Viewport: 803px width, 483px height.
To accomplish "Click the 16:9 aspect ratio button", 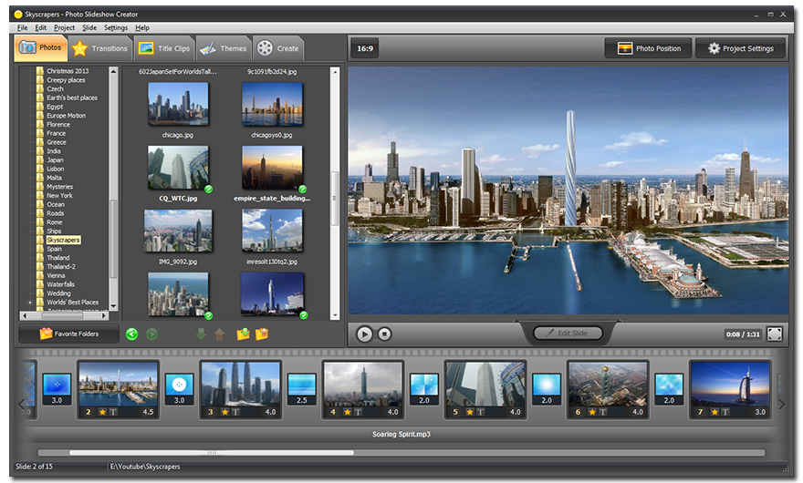I will [x=365, y=48].
